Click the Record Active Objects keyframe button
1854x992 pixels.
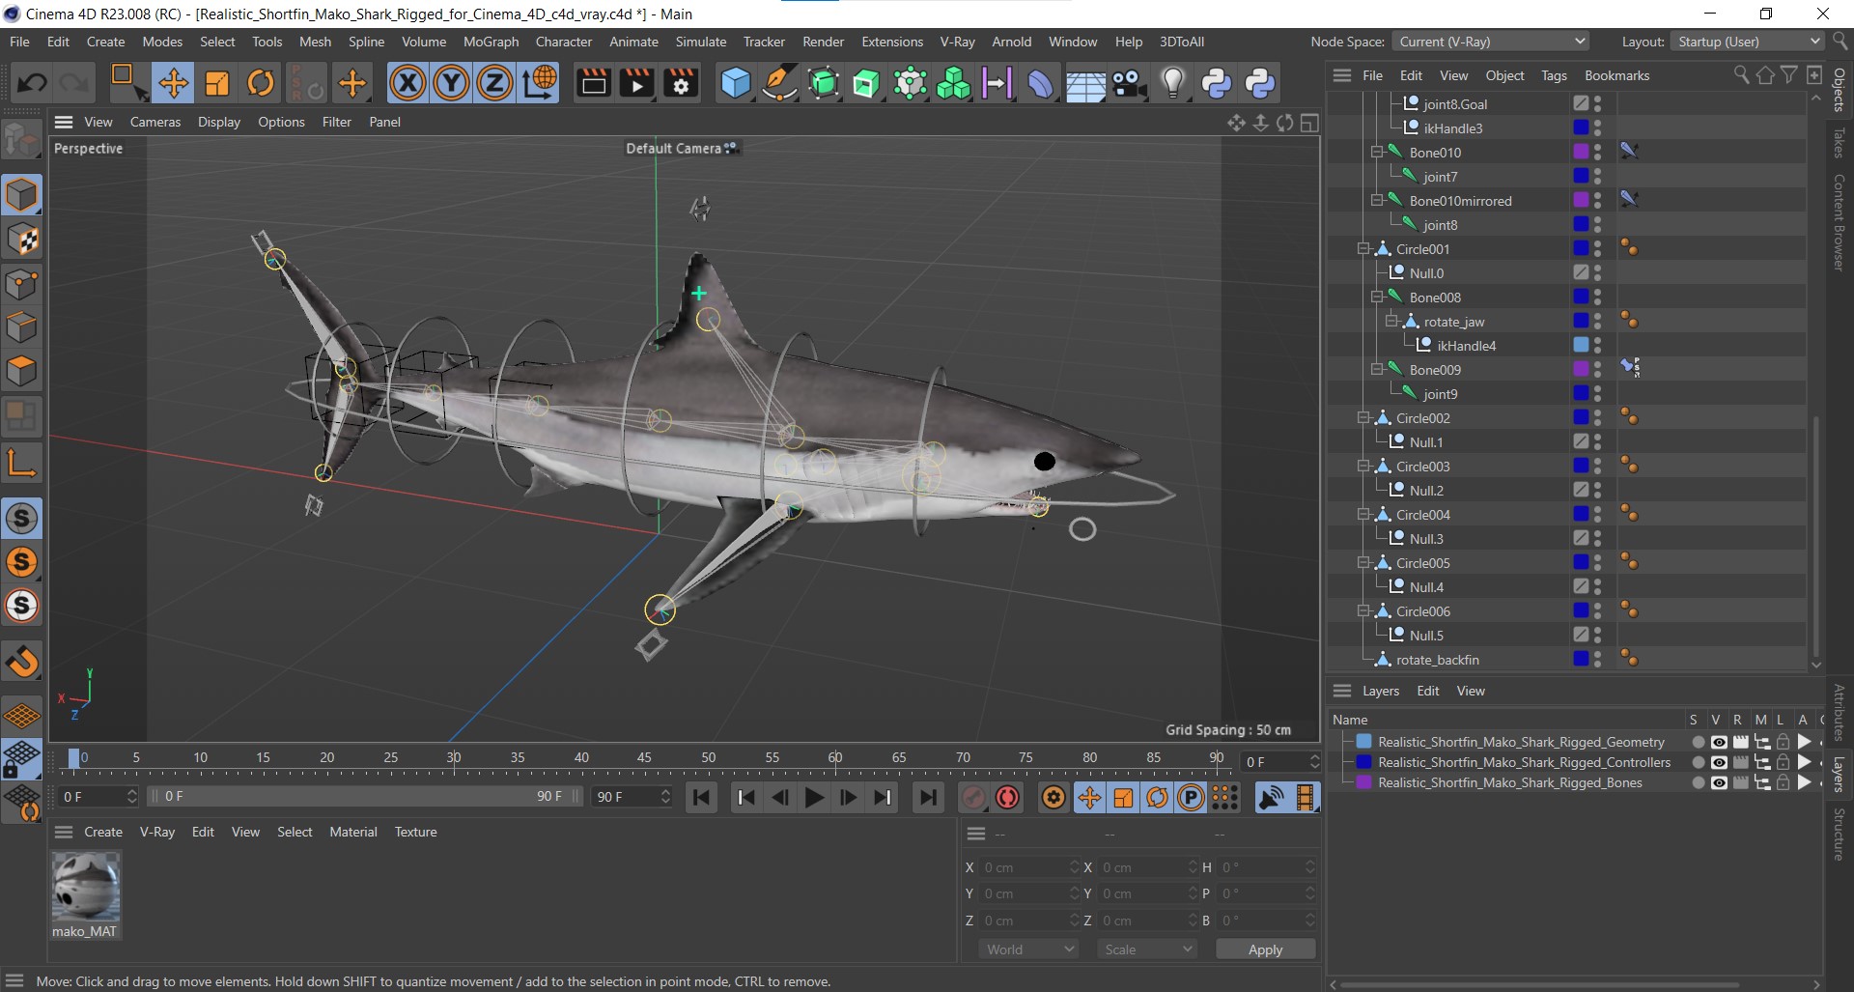(973, 797)
